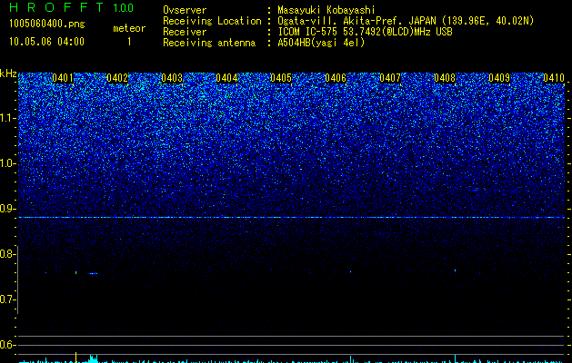Click the ICOM IC-575 receiver frequency text
Image resolution: width=572 pixels, height=363 pixels.
pos(365,32)
